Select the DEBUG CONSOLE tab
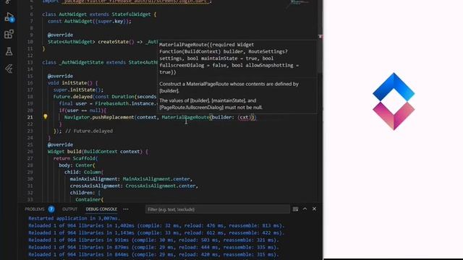463x260 pixels. pyautogui.click(x=101, y=209)
